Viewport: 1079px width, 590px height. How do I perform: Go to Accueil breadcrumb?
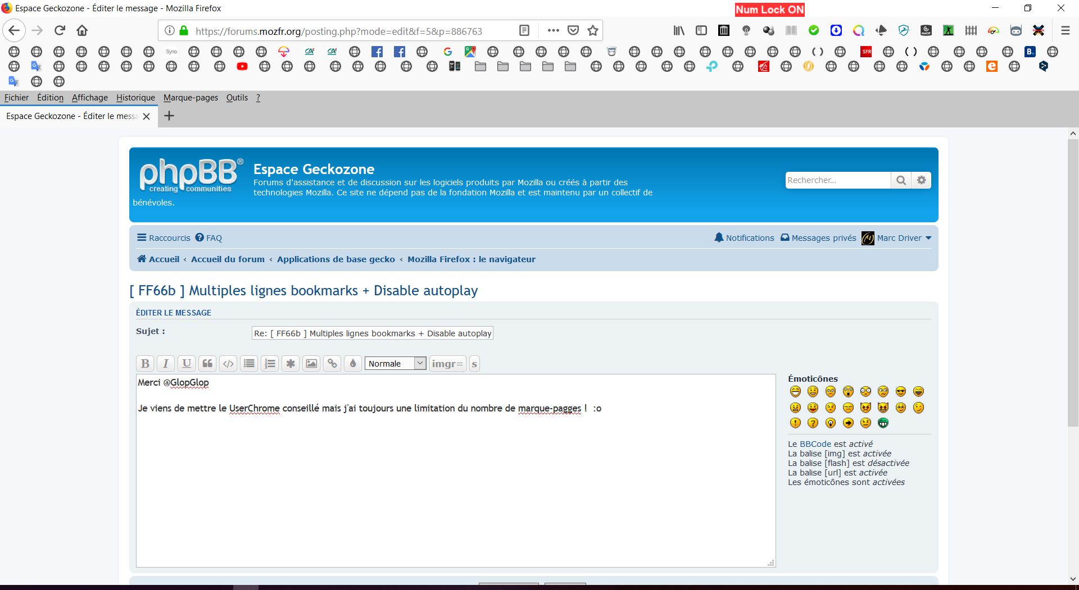point(158,259)
